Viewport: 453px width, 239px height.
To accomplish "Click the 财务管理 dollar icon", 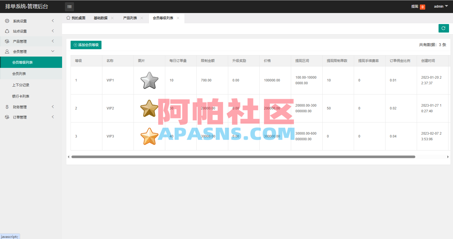I will pos(7,107).
